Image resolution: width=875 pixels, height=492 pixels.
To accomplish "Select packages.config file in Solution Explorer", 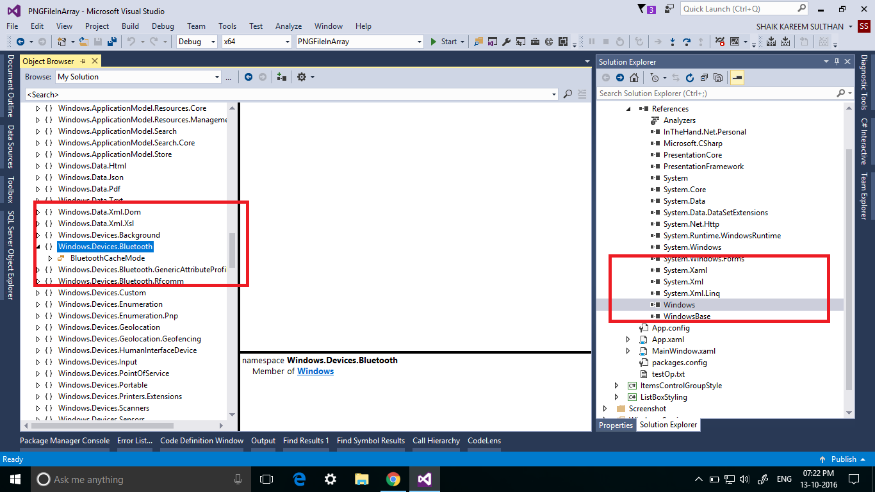I will 679,363.
